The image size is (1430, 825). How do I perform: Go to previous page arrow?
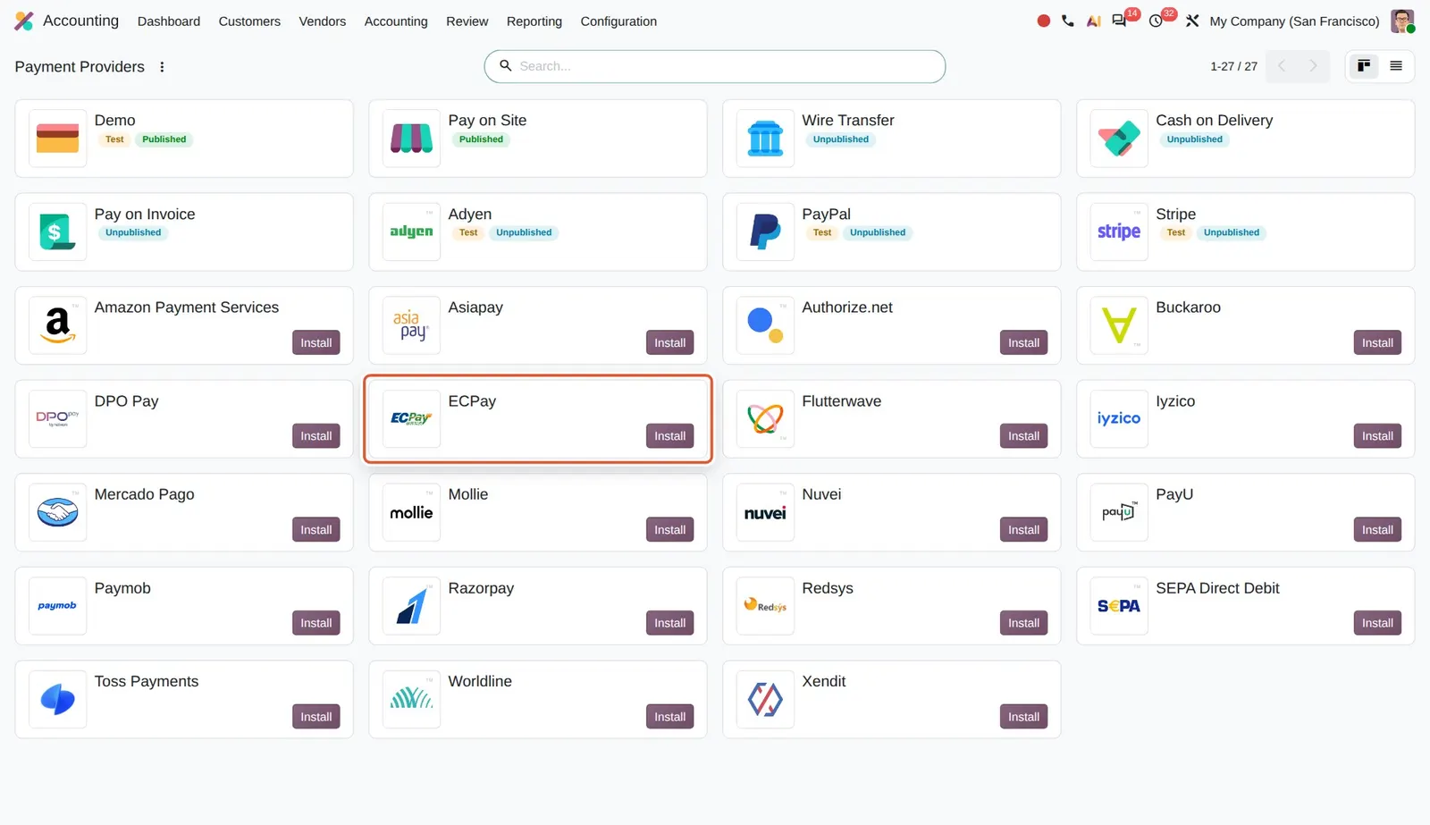[x=1282, y=66]
